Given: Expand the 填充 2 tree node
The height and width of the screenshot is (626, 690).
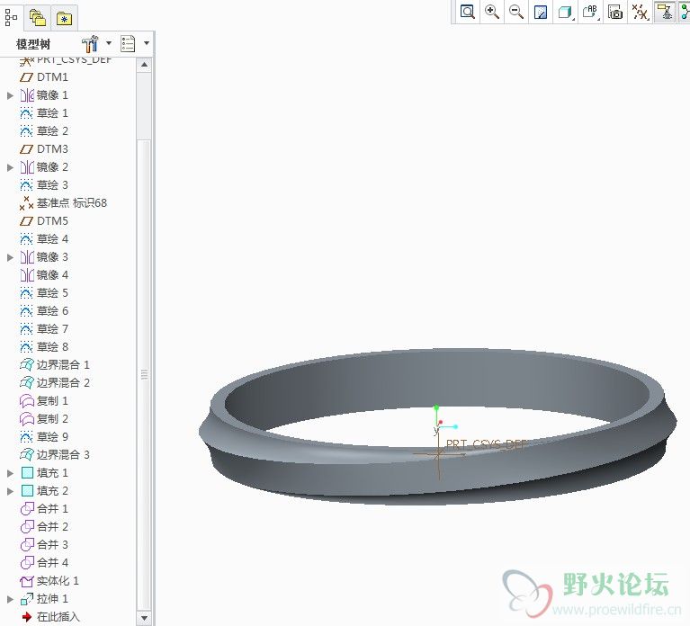Looking at the screenshot, I should pyautogui.click(x=10, y=491).
